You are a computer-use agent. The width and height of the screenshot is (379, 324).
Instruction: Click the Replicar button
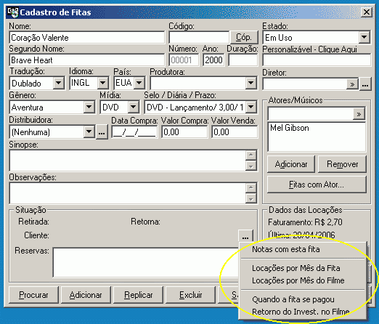click(138, 295)
